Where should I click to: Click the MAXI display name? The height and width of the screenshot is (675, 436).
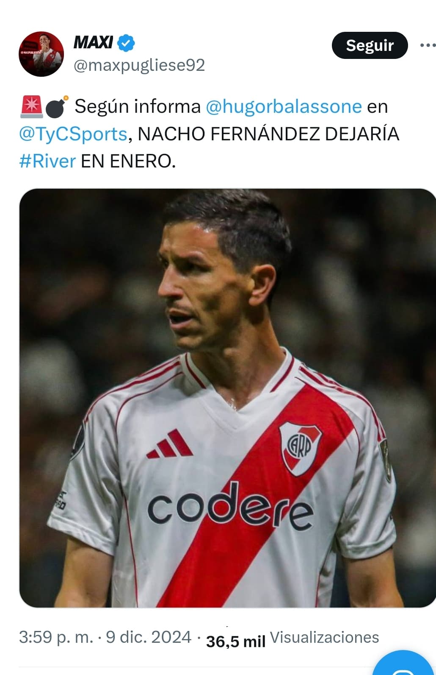93,42
